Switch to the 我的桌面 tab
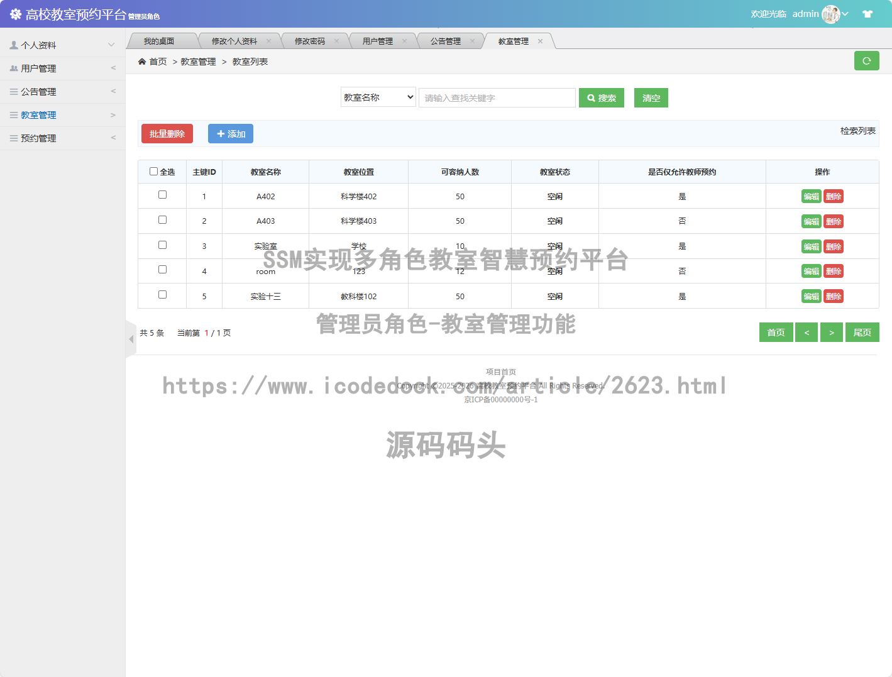892x677 pixels. click(x=159, y=41)
